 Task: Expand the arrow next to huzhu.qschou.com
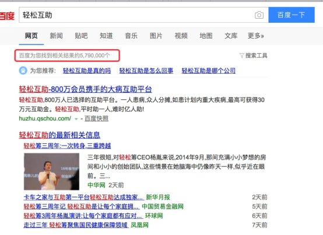tap(76, 119)
